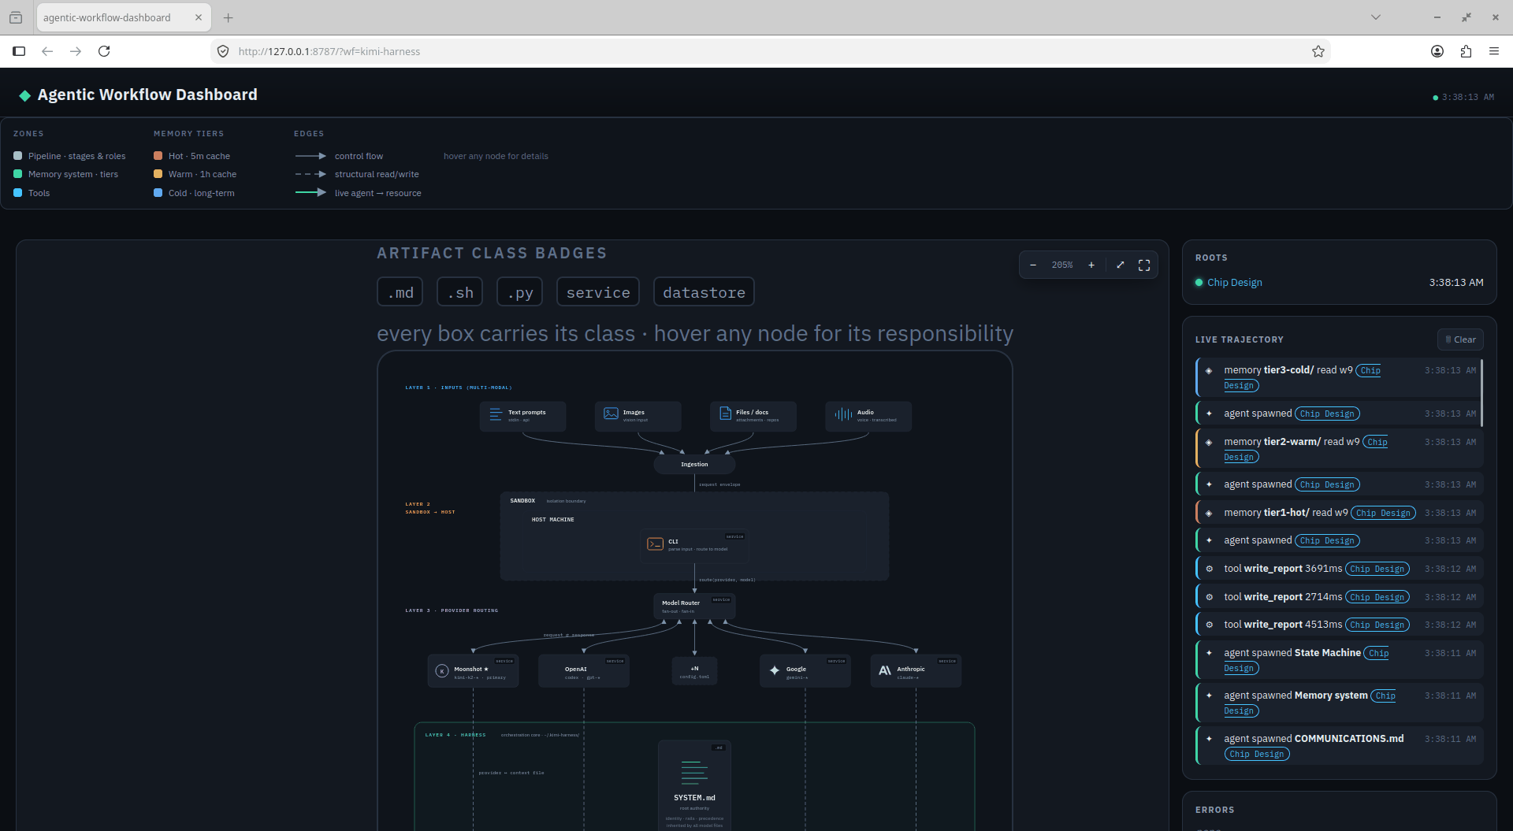Click the Warm 1h cache yellow swatch
Screen dimensions: 1513x831
(x=158, y=174)
